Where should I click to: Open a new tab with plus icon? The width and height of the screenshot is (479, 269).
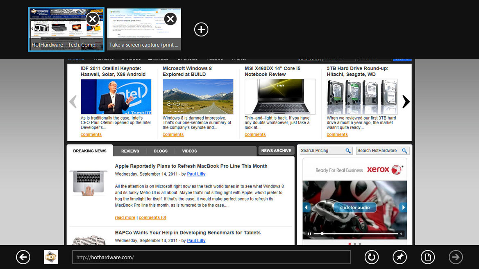tap(201, 29)
